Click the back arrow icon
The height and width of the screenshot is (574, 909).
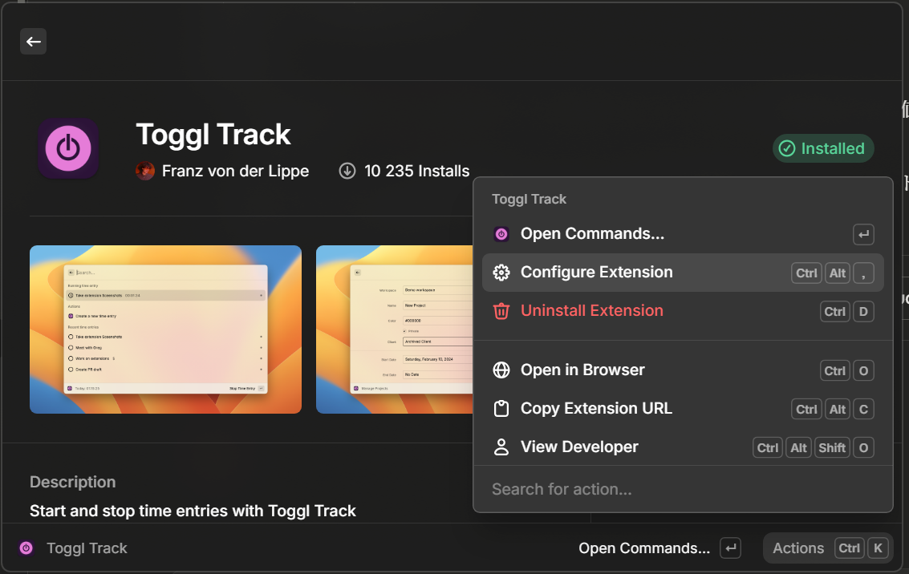pyautogui.click(x=33, y=41)
